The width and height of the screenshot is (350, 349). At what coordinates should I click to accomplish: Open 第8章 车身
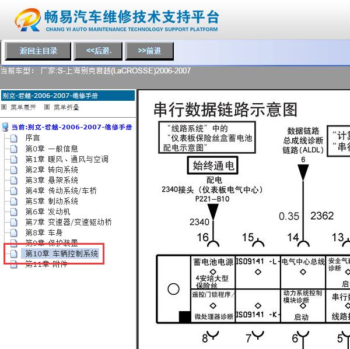(44, 232)
